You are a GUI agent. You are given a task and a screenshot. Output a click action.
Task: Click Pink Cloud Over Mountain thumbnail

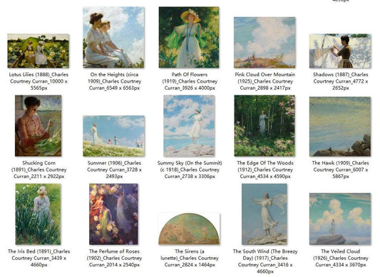[265, 43]
